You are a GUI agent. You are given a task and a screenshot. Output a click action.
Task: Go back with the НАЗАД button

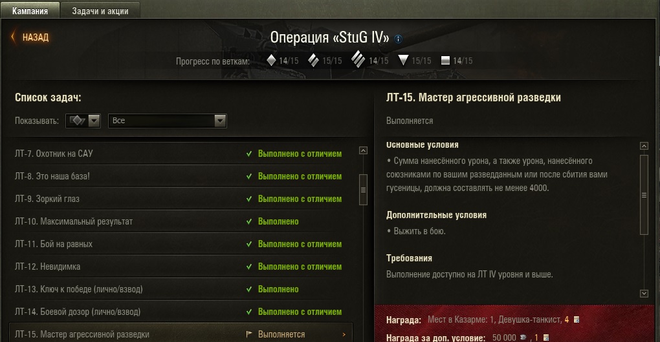[30, 37]
